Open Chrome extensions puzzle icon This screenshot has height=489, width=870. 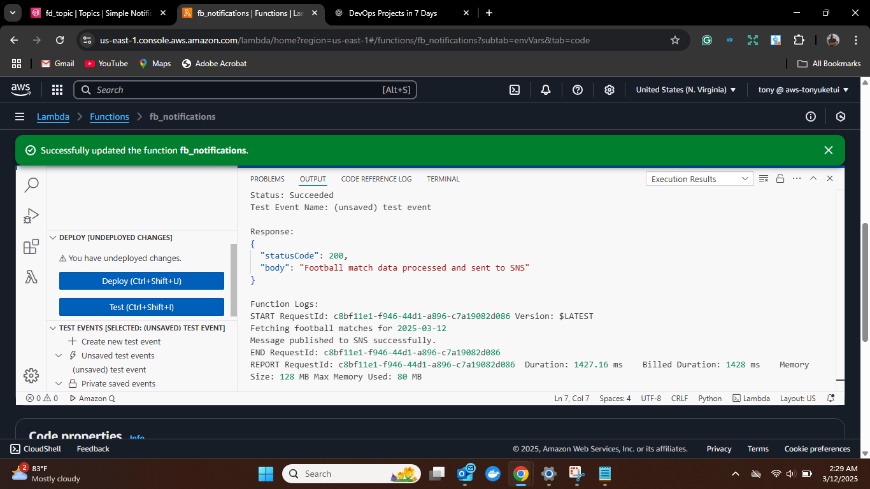799,40
